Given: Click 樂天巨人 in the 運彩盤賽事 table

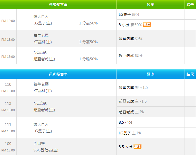Looking at the screenshot, I should coord(41,124).
